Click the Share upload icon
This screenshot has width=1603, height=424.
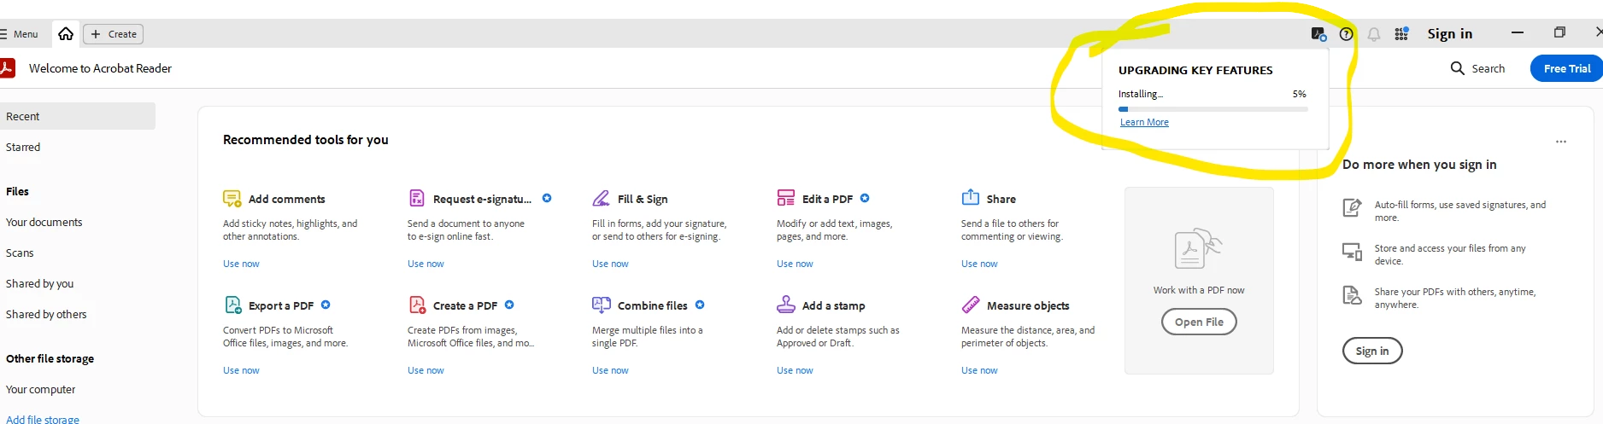coord(971,198)
